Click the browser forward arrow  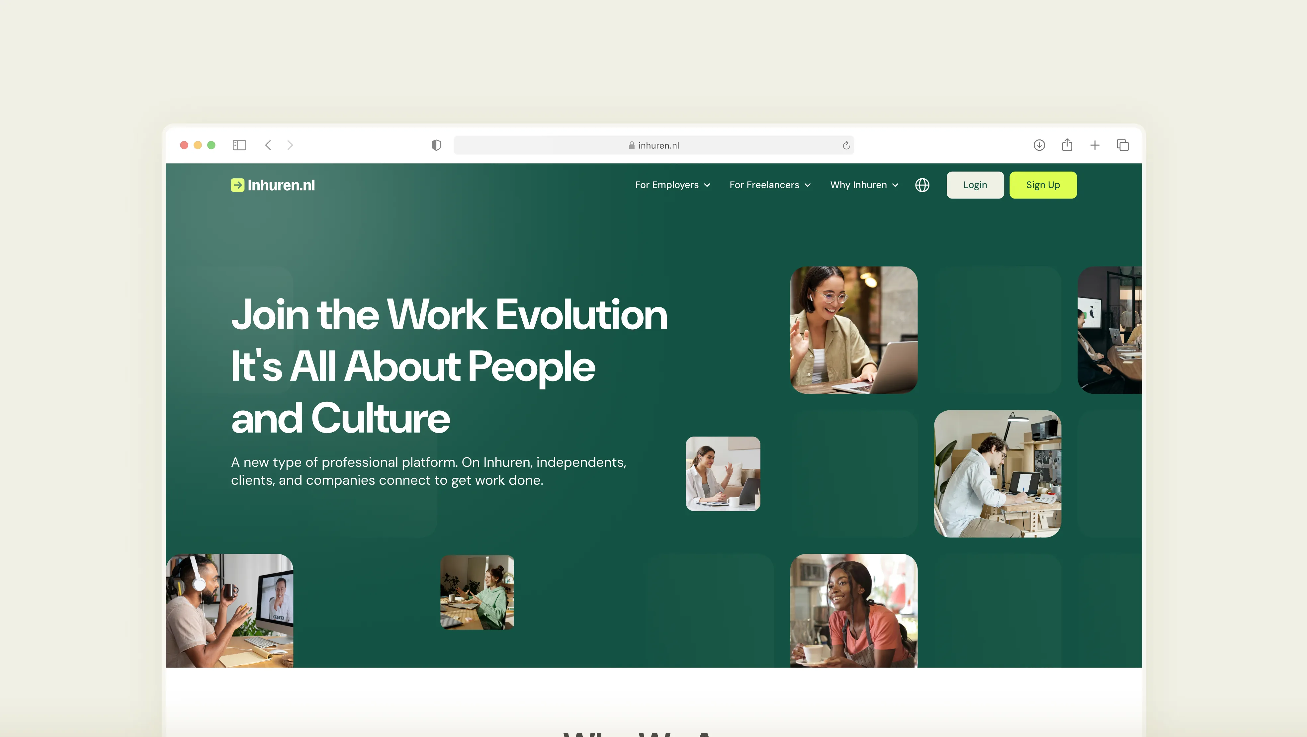coord(290,145)
